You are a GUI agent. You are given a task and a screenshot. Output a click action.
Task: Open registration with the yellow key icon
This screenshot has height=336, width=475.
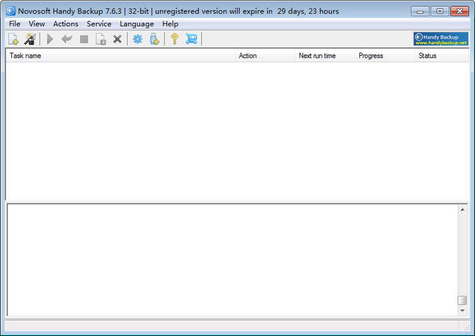click(x=175, y=39)
